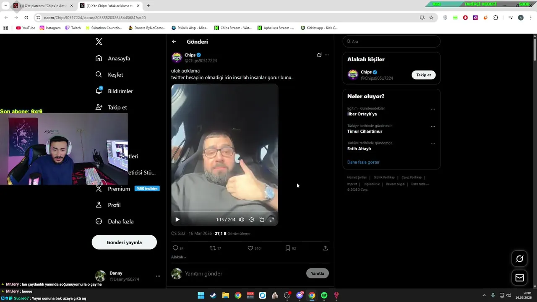Open OBS Studio from the taskbar
This screenshot has height=302, width=537.
pyautogui.click(x=287, y=295)
